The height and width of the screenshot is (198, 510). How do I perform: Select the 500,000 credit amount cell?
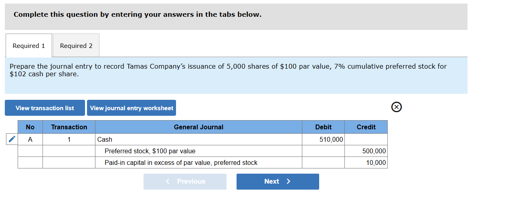point(366,151)
